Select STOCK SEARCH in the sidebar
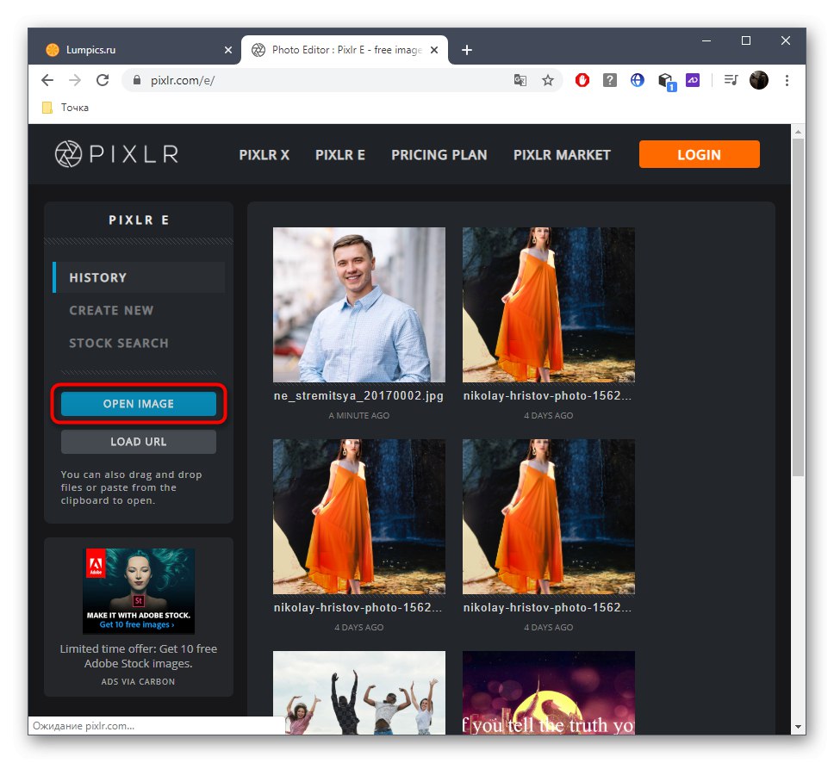This screenshot has height=763, width=834. click(x=119, y=343)
